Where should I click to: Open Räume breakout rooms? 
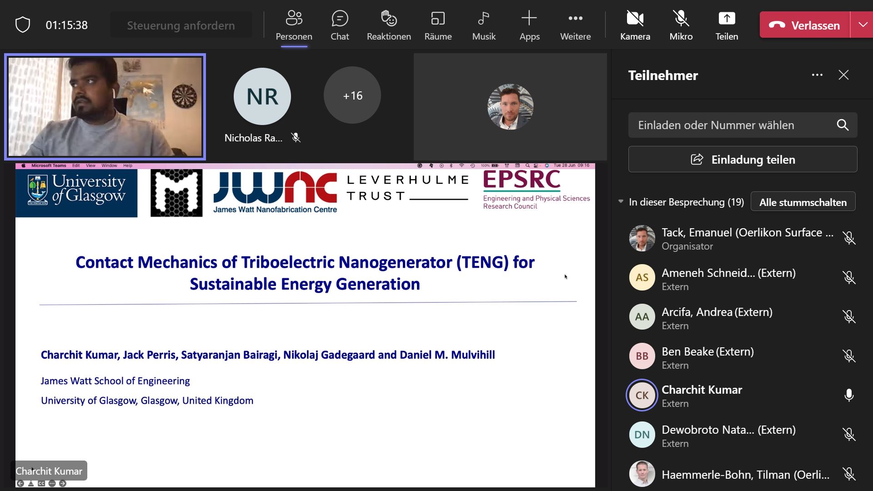coord(438,25)
